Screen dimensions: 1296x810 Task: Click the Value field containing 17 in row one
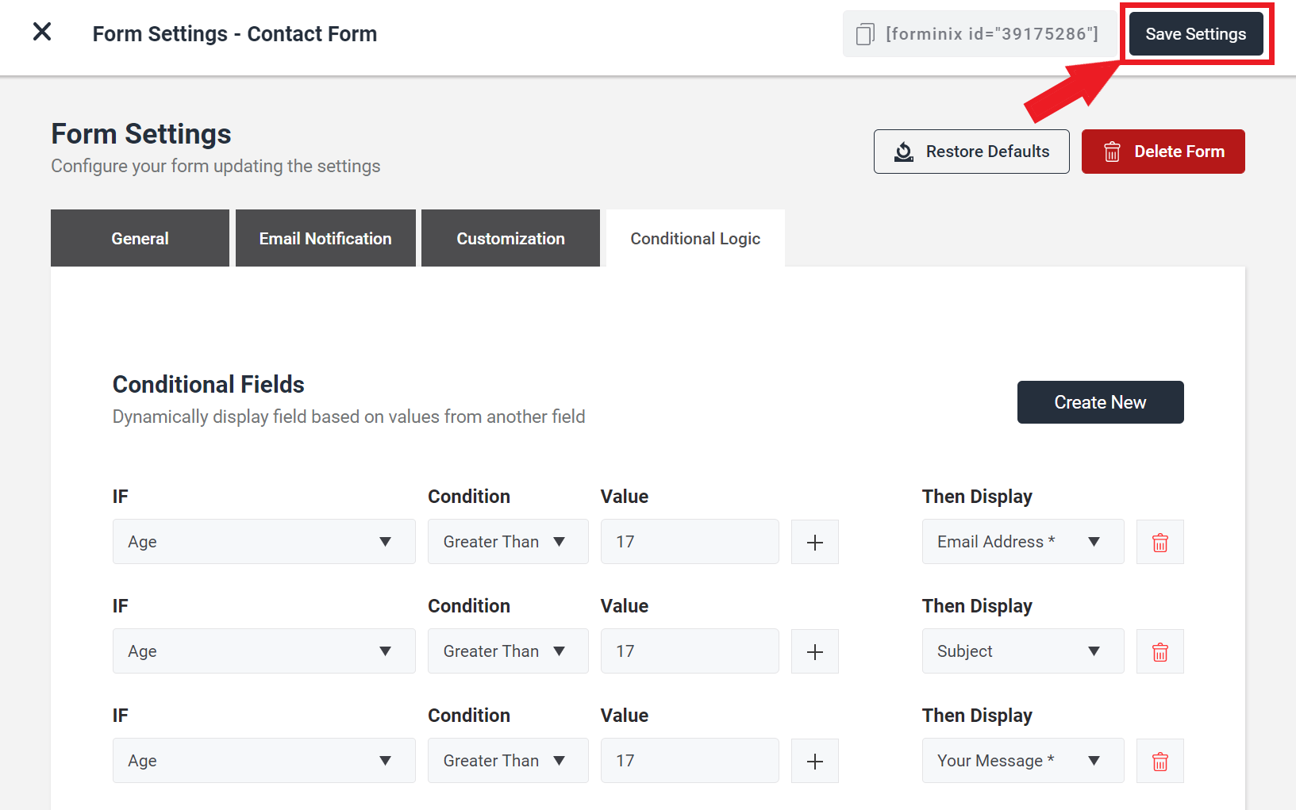(689, 541)
